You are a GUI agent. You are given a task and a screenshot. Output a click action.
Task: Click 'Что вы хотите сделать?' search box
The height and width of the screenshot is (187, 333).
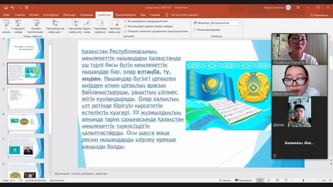[185, 15]
